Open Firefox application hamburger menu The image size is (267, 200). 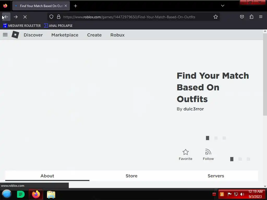coord(261,17)
